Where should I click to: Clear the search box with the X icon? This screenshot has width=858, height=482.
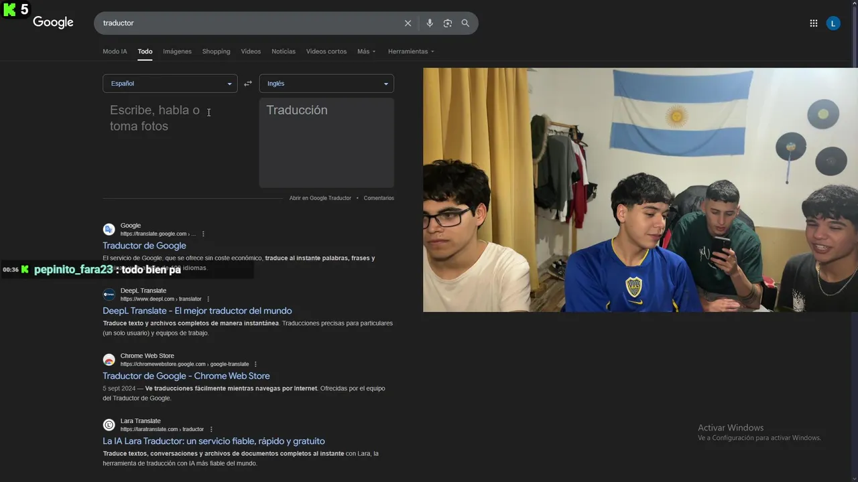pyautogui.click(x=408, y=23)
